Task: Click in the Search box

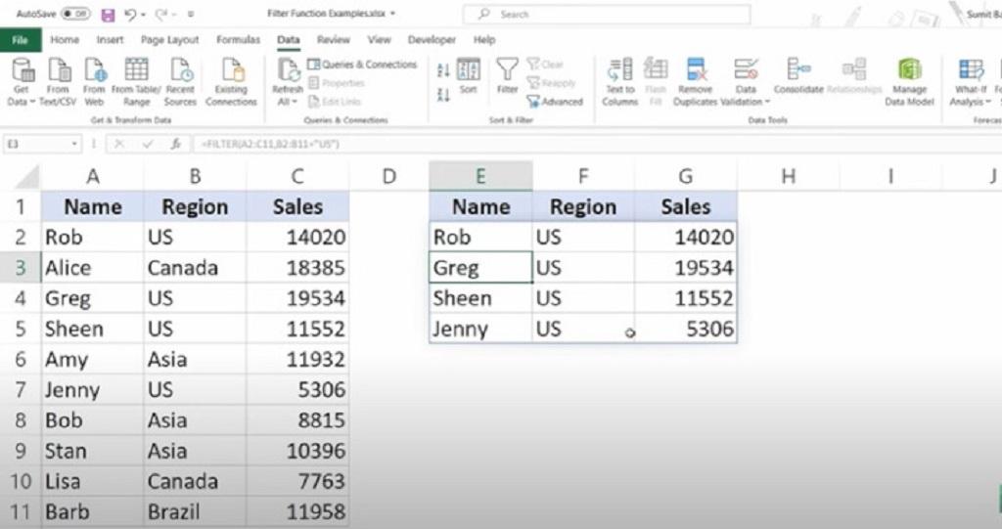Action: pos(607,14)
